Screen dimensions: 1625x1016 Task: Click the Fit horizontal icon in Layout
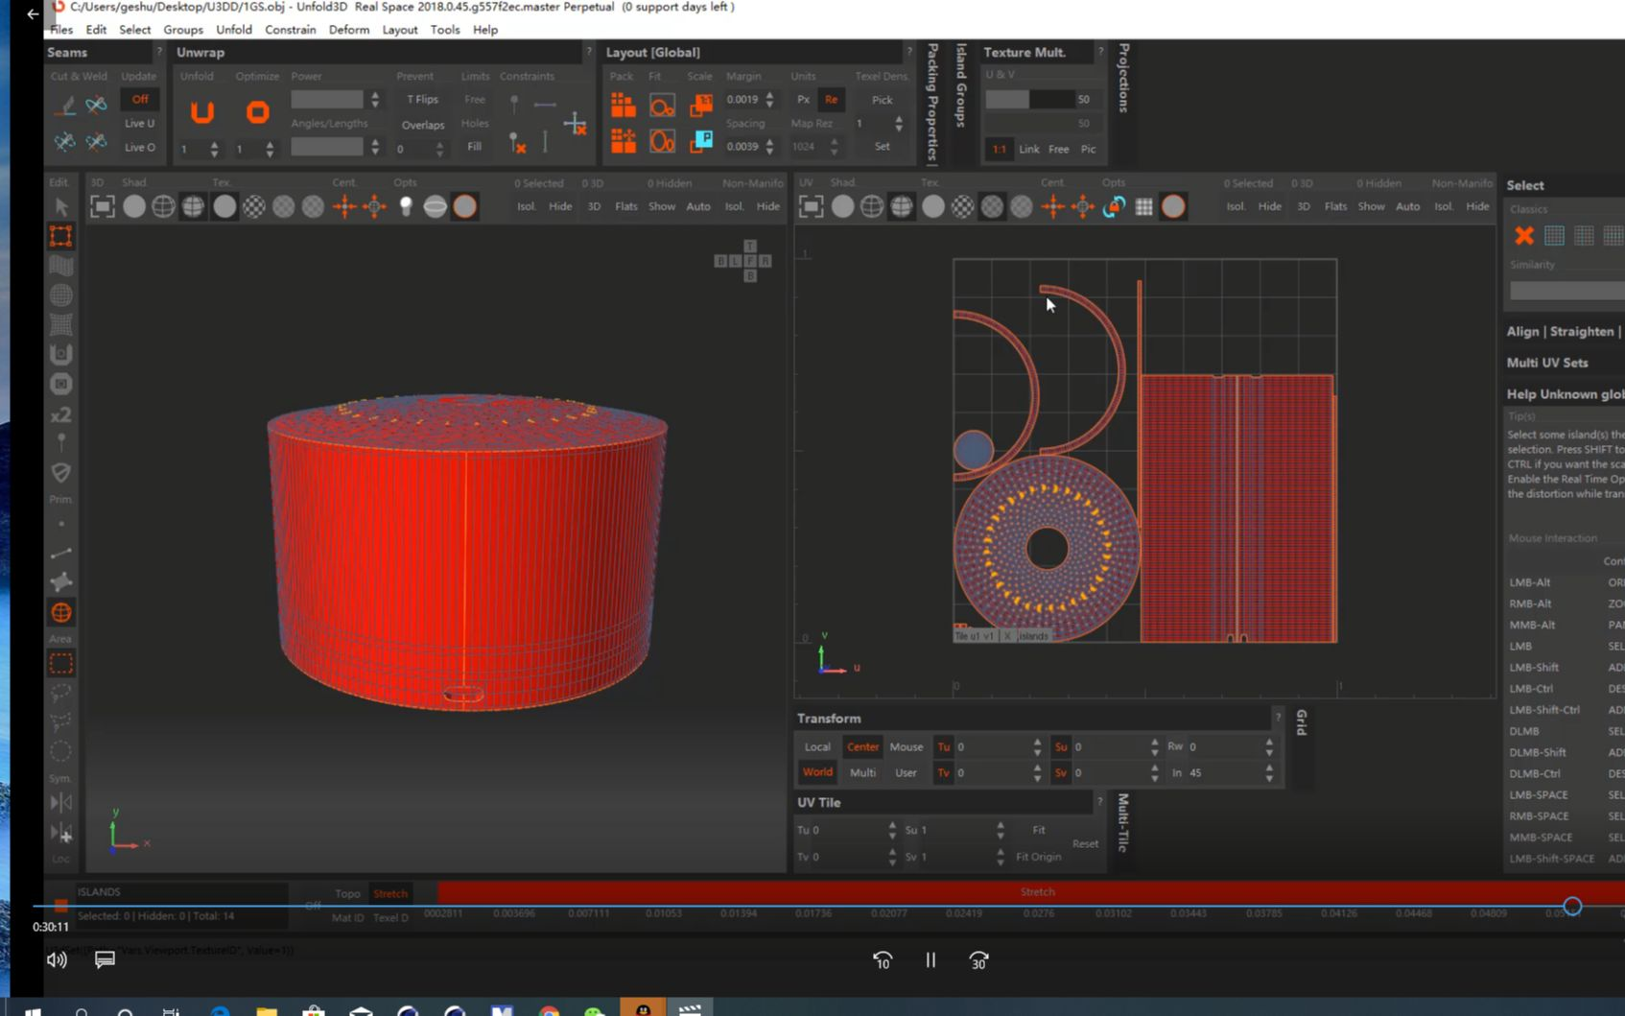point(662,105)
